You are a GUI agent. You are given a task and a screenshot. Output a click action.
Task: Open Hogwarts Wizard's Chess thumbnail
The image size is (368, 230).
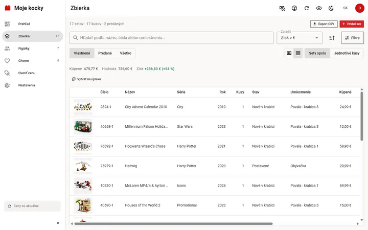(83, 146)
